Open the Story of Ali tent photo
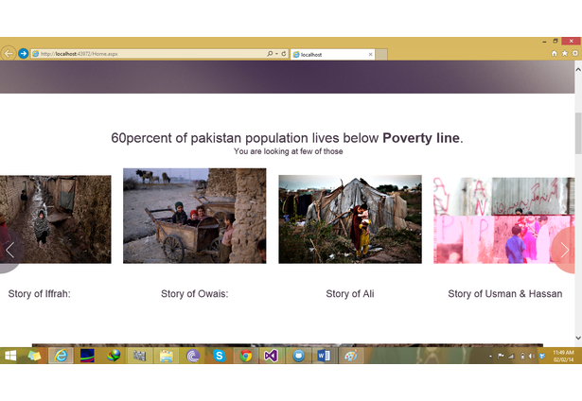The width and height of the screenshot is (582, 401). point(350,219)
